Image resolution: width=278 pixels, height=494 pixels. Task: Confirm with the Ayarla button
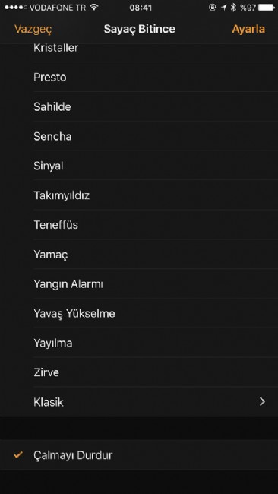click(x=248, y=29)
